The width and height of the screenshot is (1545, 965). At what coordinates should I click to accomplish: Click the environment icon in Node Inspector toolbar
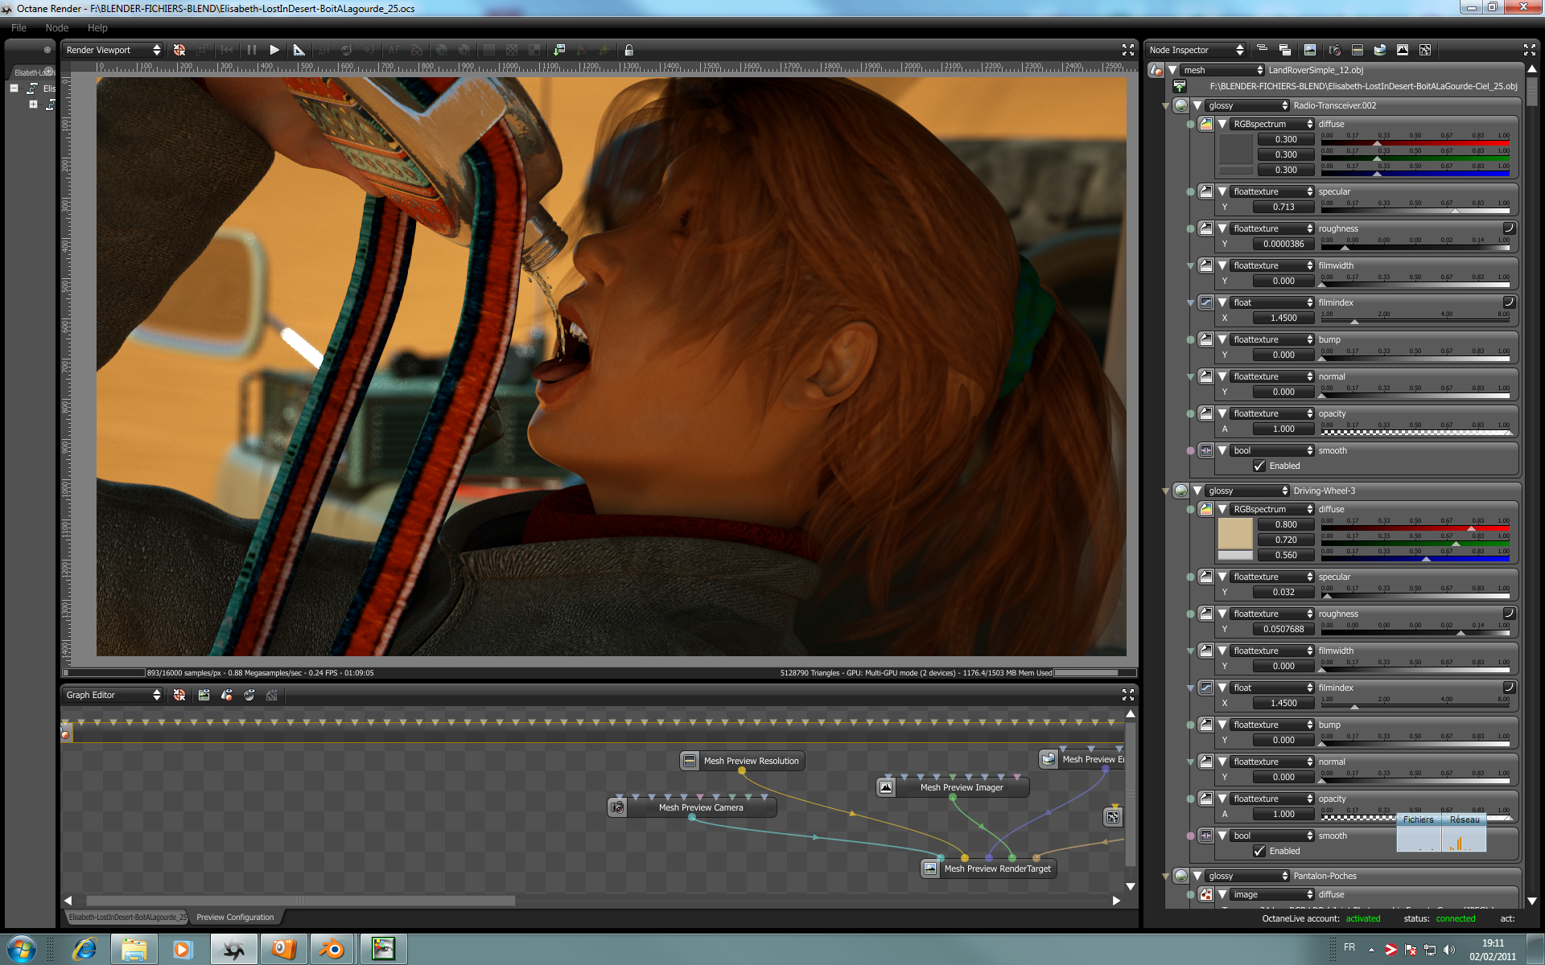click(x=1379, y=50)
